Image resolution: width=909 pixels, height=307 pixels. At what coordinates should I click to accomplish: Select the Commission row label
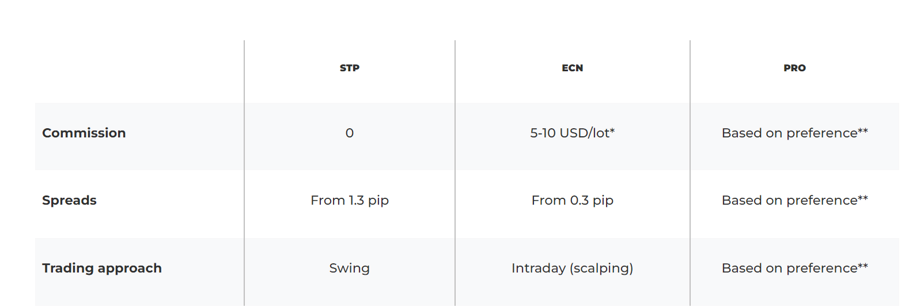pos(84,133)
